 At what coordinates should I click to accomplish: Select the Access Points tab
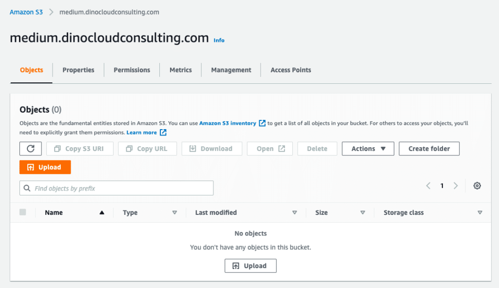pyautogui.click(x=290, y=70)
